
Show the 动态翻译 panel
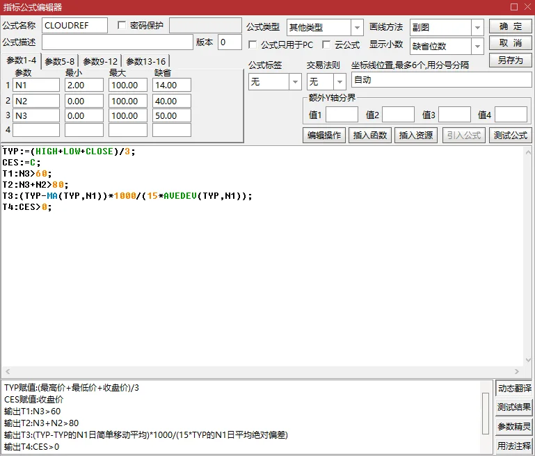pos(514,388)
